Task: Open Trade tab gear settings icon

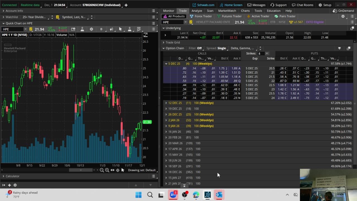Action: coord(343,16)
